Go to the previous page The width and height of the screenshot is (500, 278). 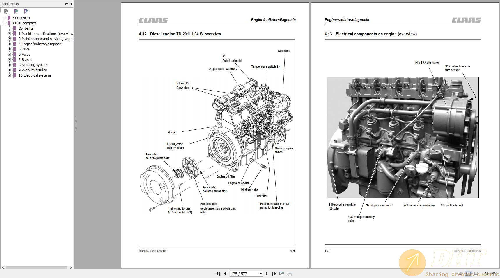point(225,274)
